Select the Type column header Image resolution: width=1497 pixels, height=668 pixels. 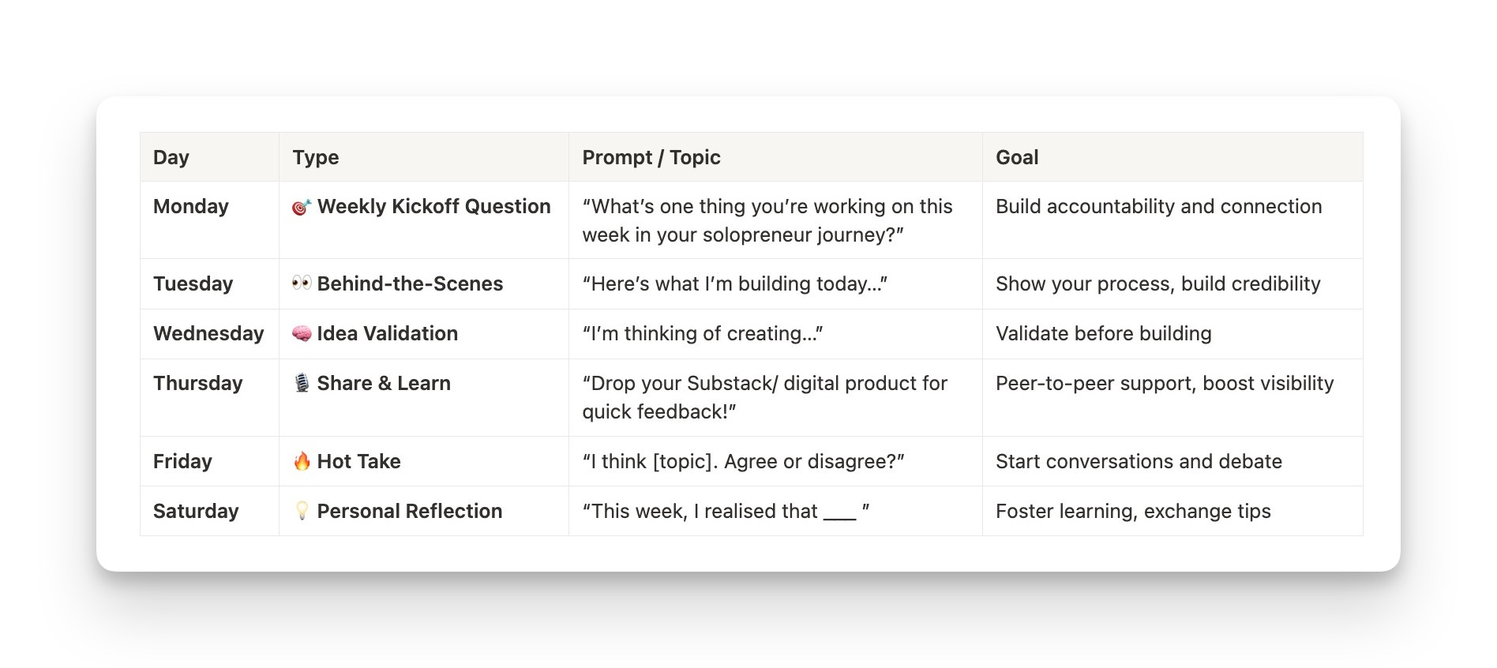[x=424, y=157]
